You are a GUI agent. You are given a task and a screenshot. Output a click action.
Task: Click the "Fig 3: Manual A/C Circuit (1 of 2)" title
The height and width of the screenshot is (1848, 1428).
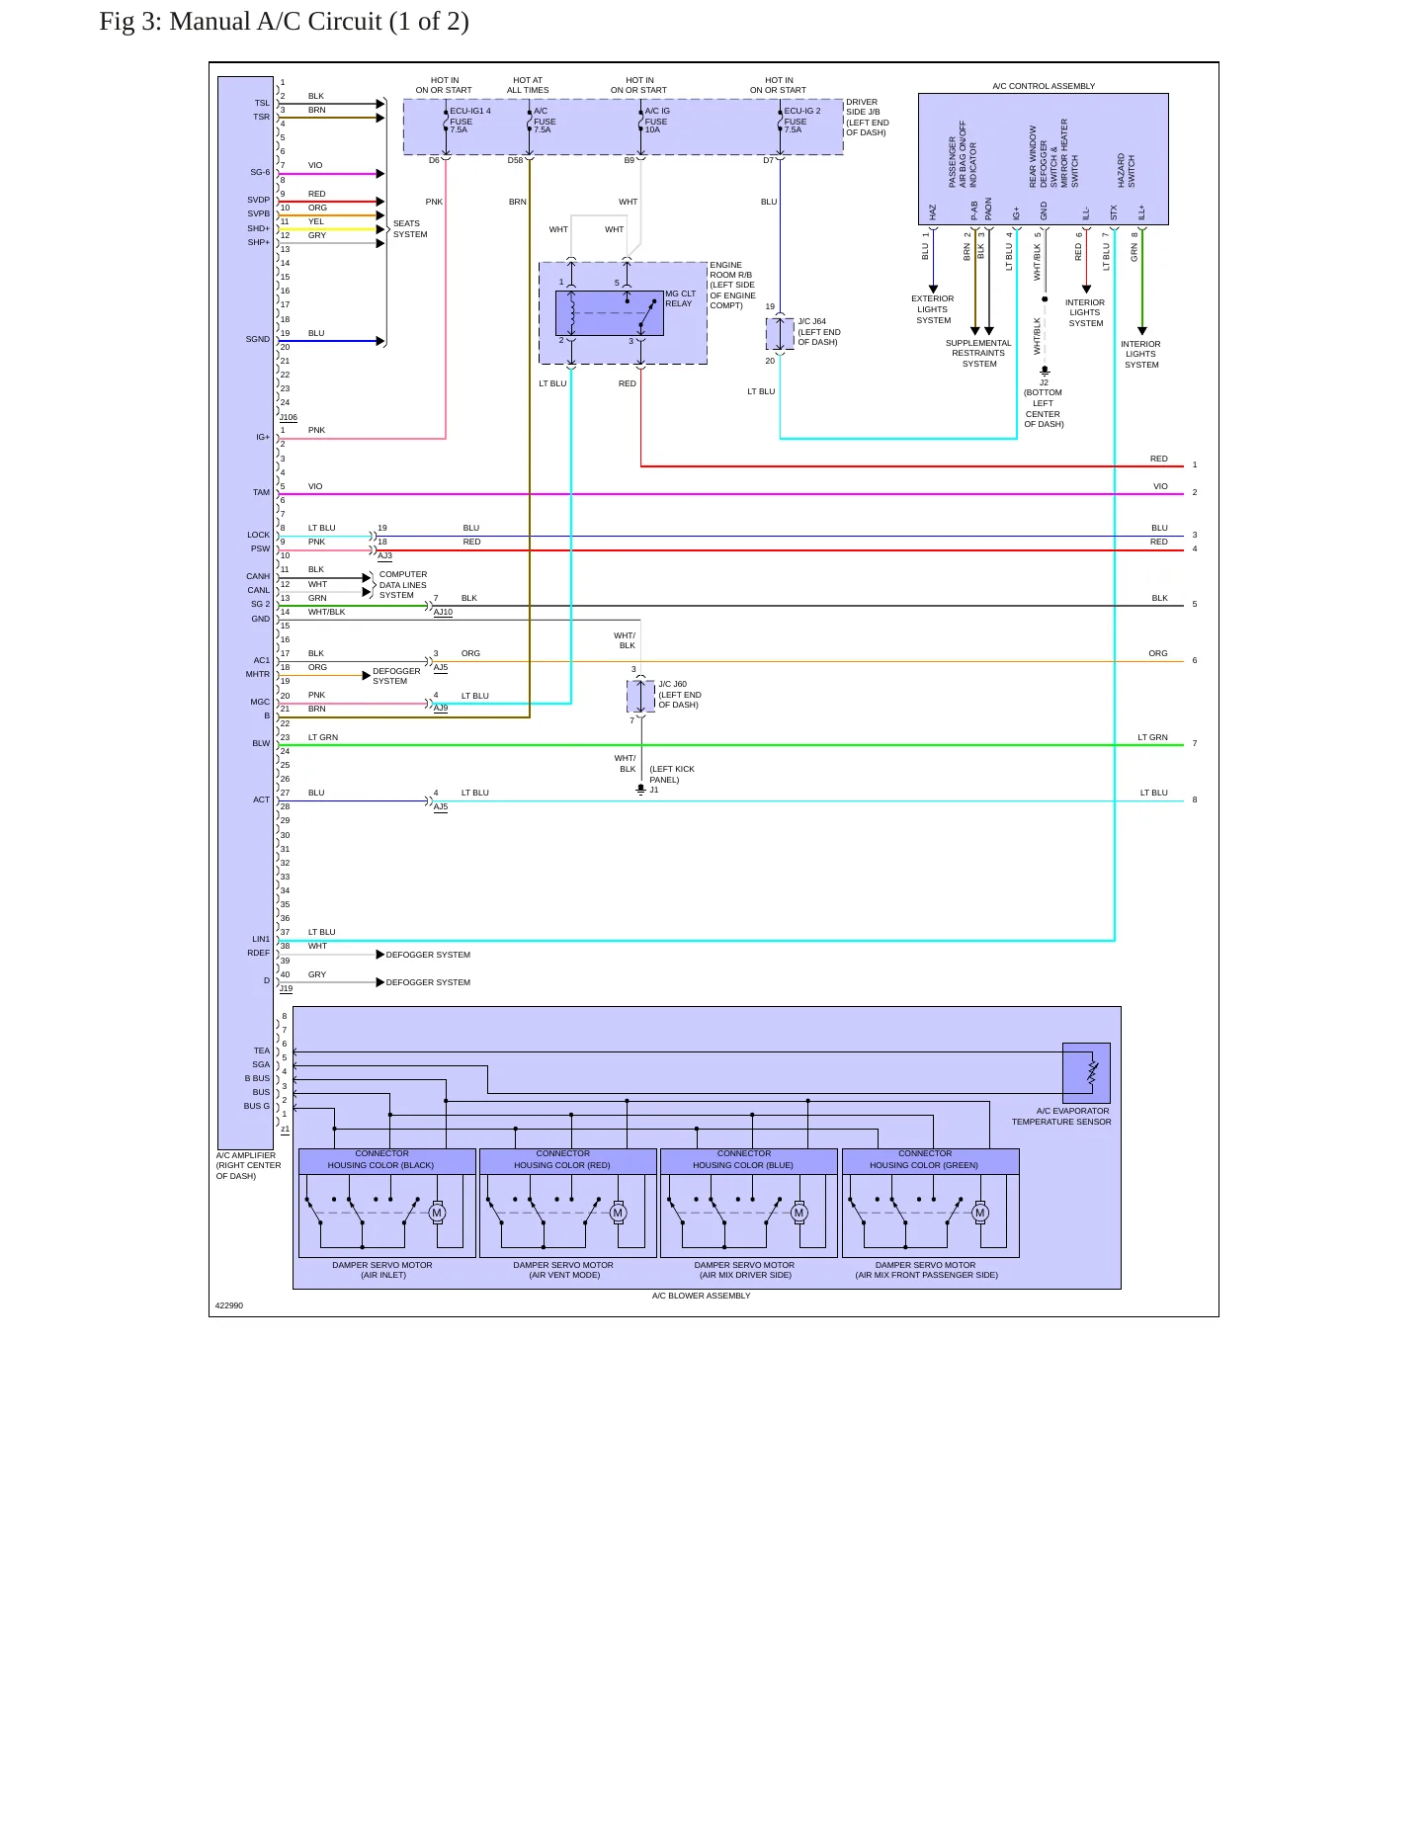pos(284,22)
